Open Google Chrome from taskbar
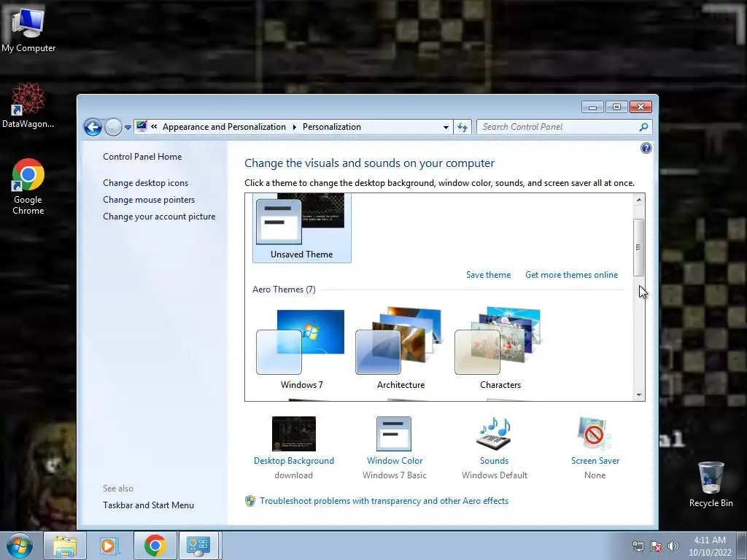This screenshot has height=560, width=747. (155, 545)
